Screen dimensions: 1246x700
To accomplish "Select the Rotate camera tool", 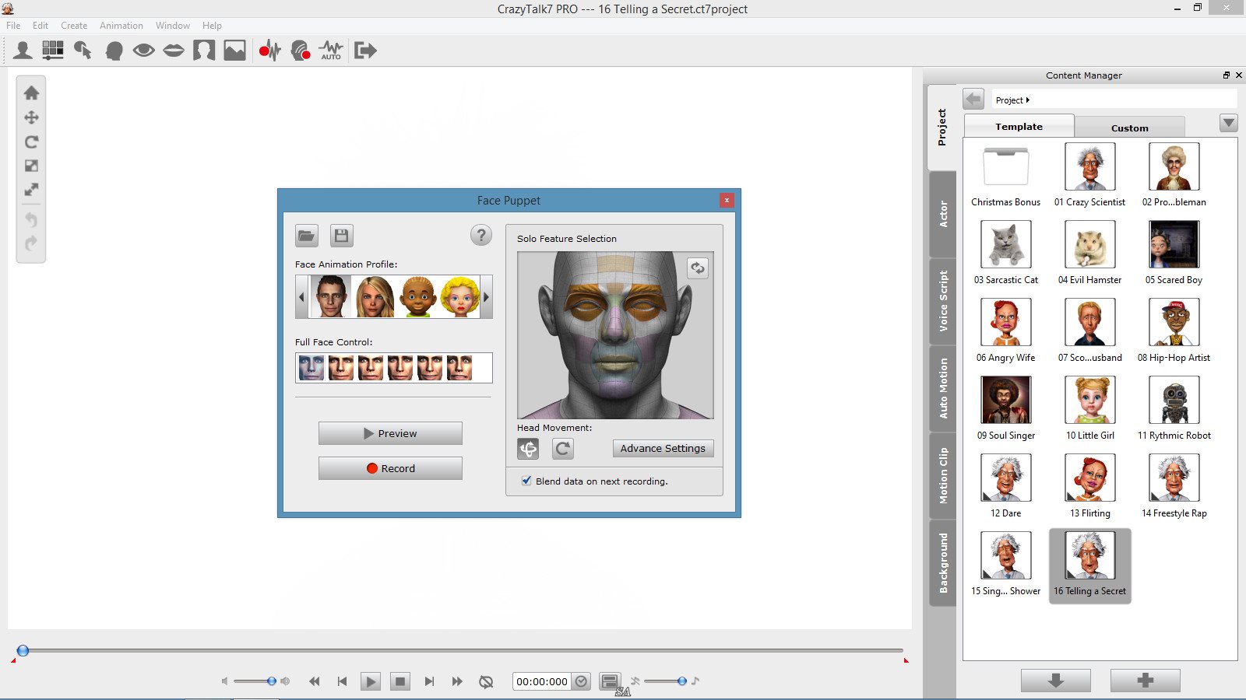I will click(x=31, y=142).
